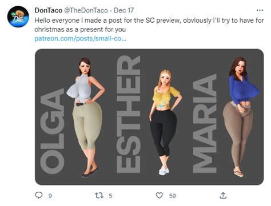Click the ESTHER vertical text in image
This screenshot has height=206, width=271.
click(x=128, y=114)
